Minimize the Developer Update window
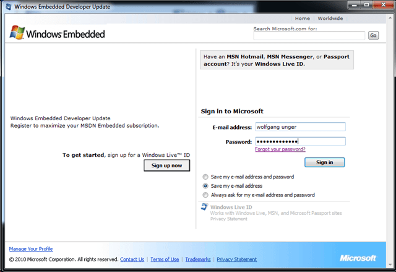The height and width of the screenshot is (272, 396). 355,4
